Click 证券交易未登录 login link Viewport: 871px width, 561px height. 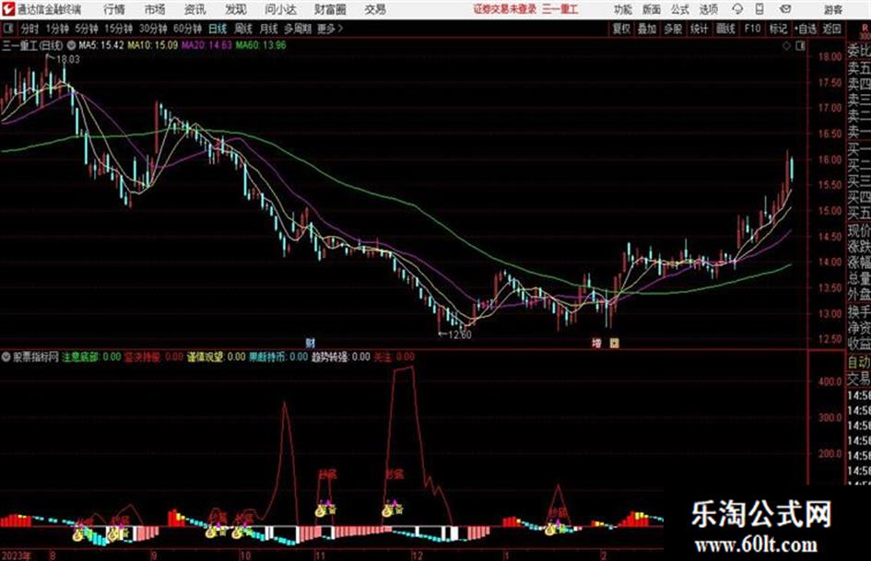505,9
